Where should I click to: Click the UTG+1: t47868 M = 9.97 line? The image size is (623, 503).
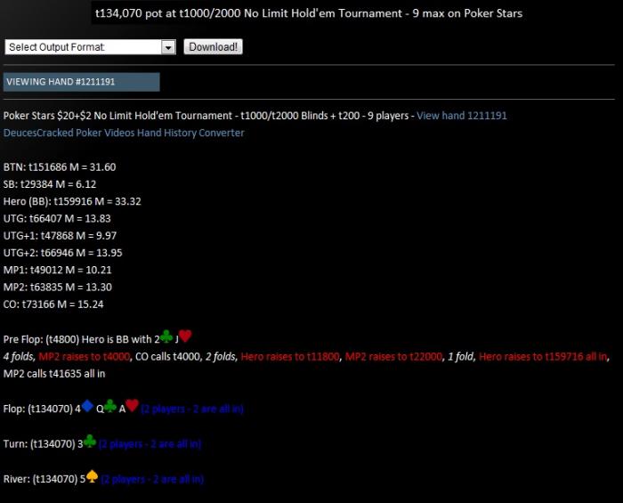(60, 235)
